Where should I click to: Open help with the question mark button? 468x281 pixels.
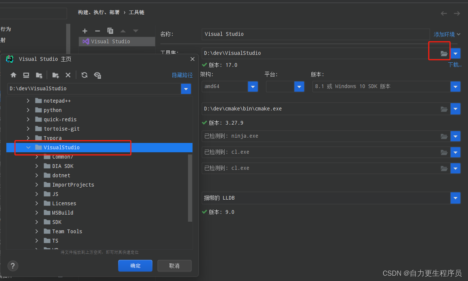pos(13,266)
